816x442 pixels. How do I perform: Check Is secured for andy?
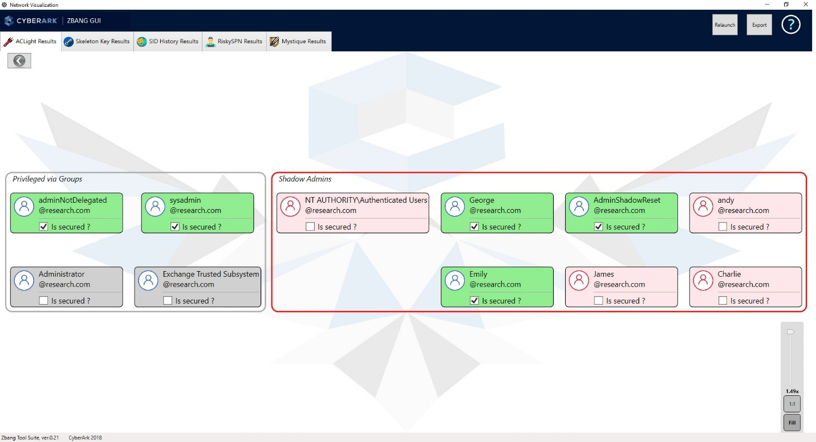click(x=722, y=227)
